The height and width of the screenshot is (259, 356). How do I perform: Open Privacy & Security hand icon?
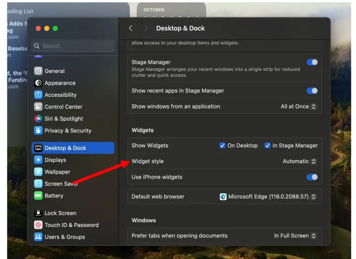click(x=38, y=131)
